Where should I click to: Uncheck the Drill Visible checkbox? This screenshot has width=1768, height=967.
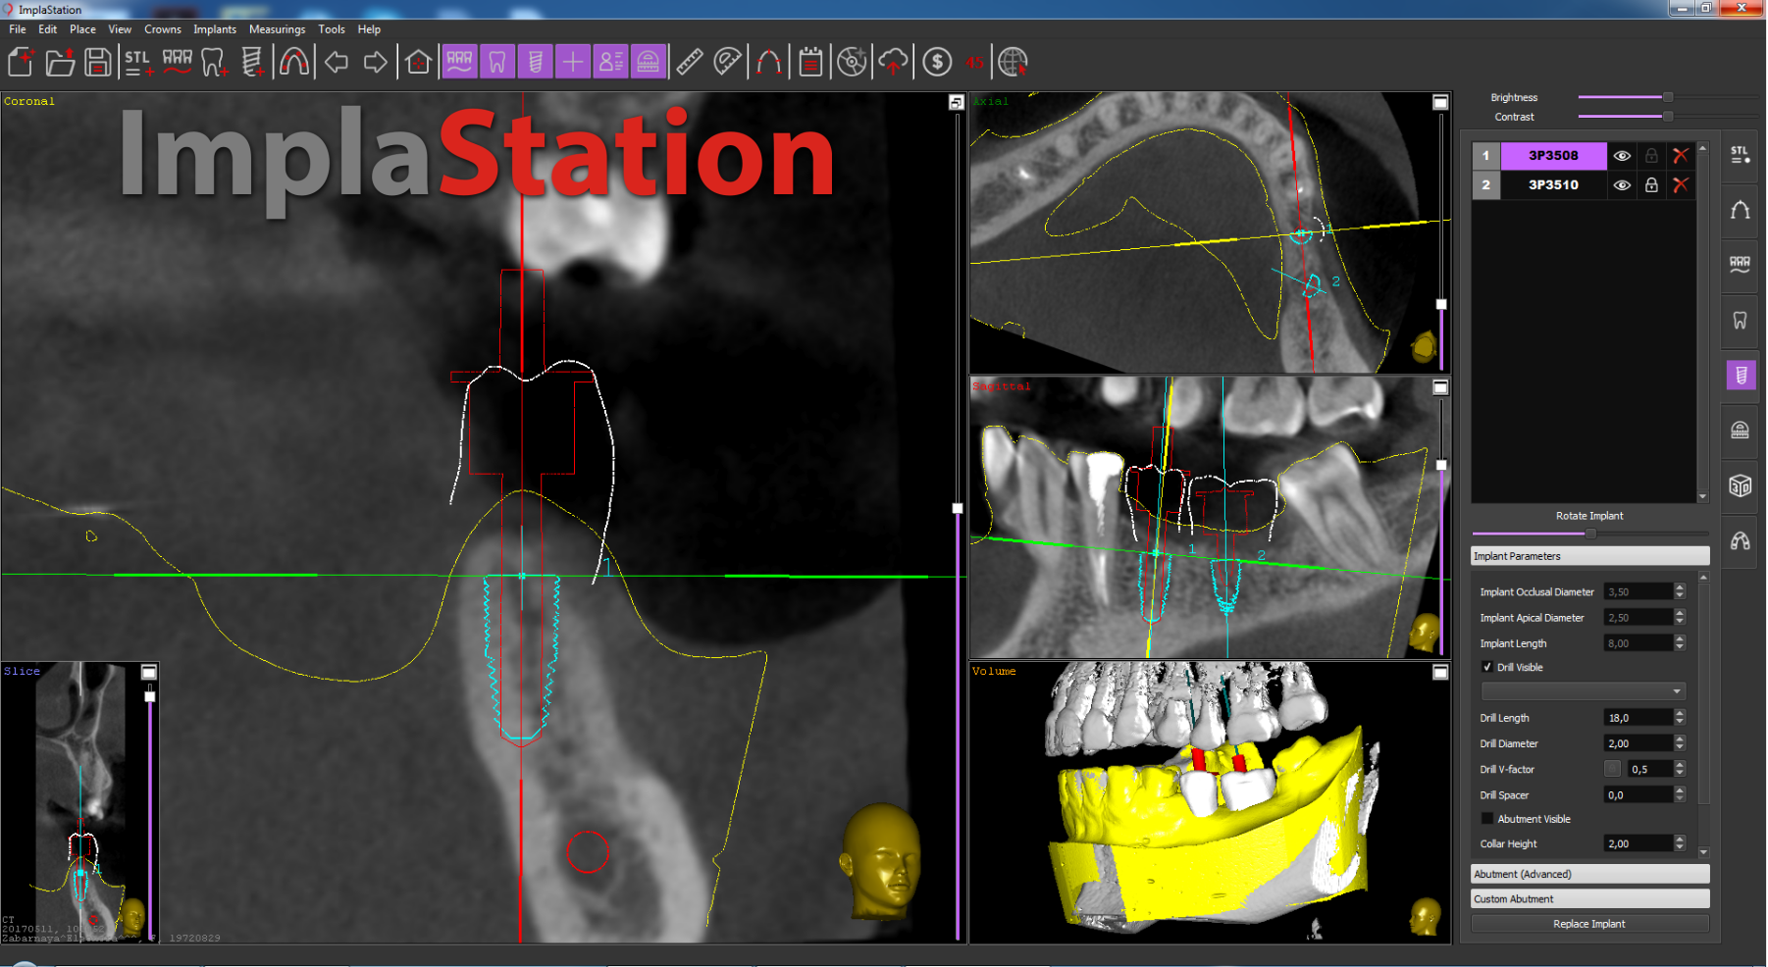click(x=1487, y=667)
